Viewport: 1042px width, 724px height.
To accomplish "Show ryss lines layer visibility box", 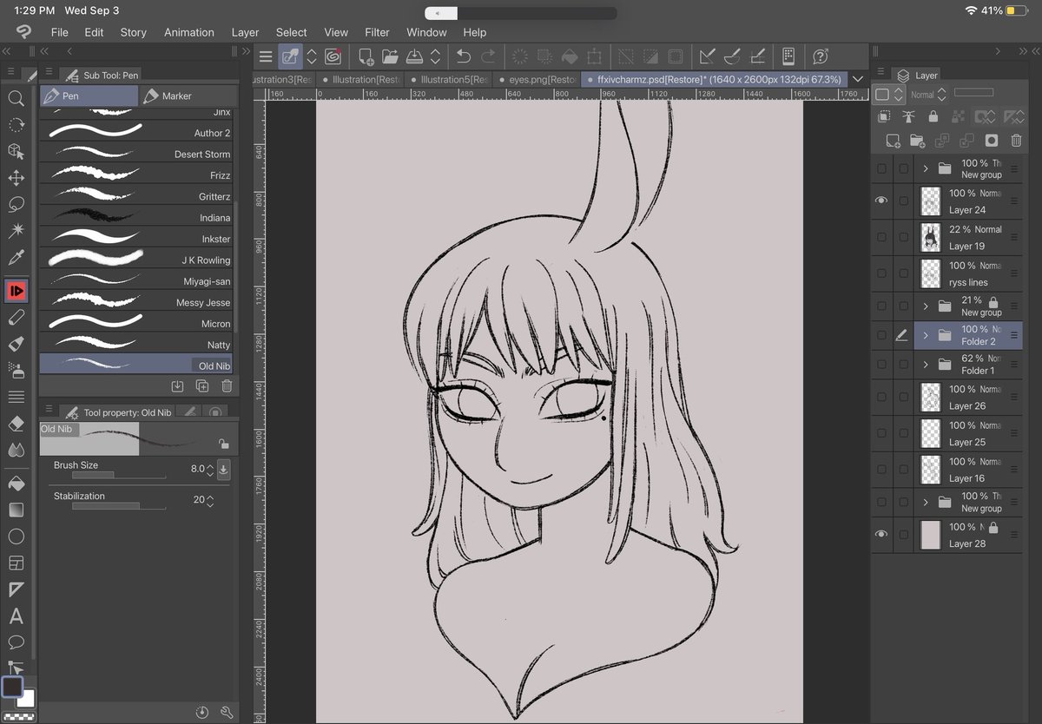I will click(881, 273).
